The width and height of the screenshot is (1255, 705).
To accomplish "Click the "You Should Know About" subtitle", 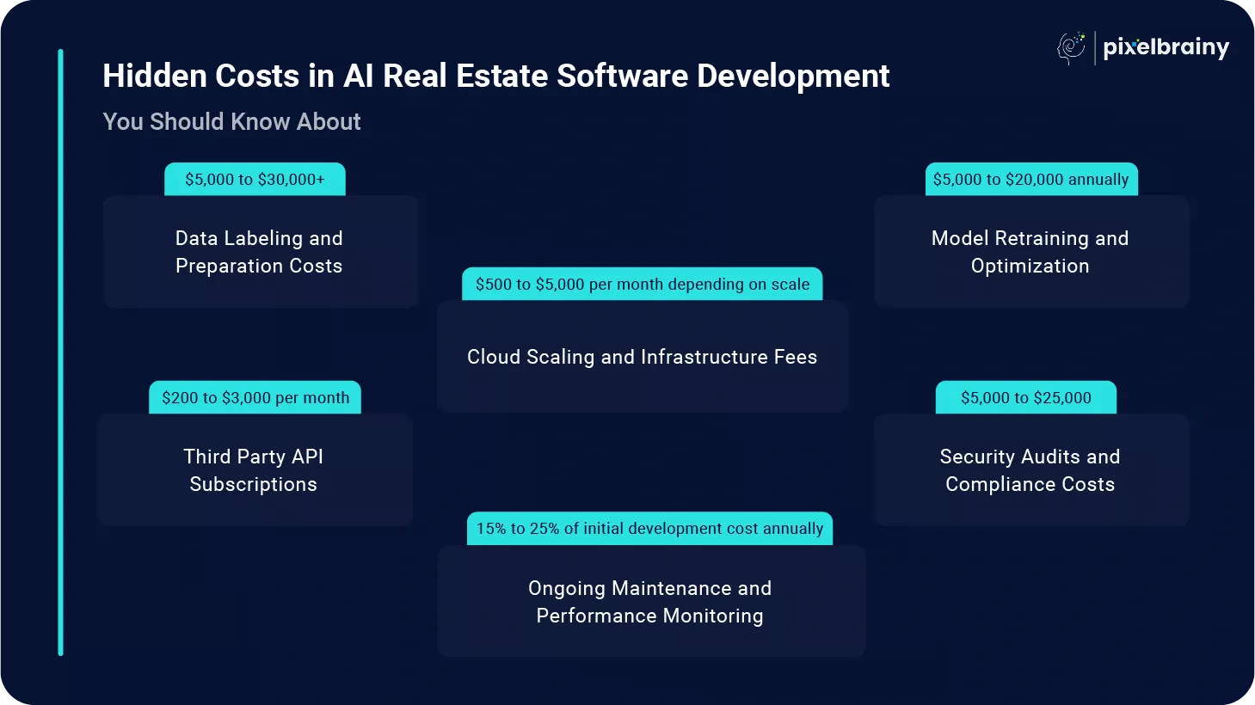I will [x=231, y=122].
